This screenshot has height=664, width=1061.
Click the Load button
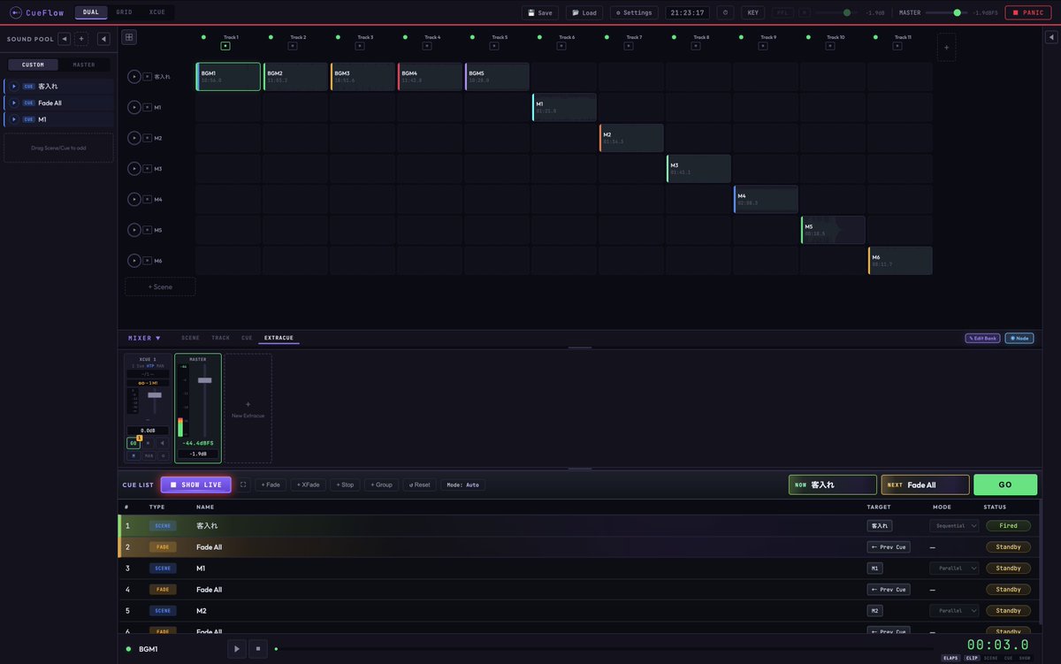(584, 12)
